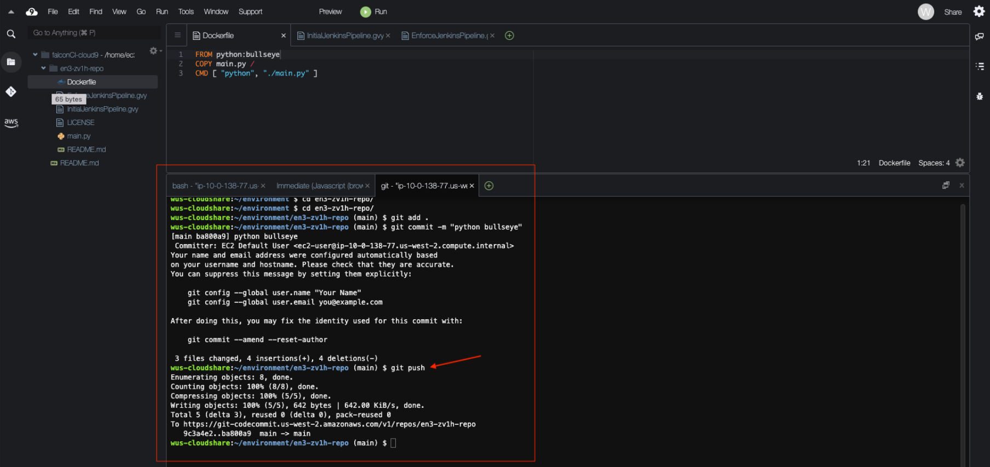990x467 pixels.
Task: Switch to the InitialJenkinsPipeline.gvy tab
Action: pyautogui.click(x=344, y=36)
